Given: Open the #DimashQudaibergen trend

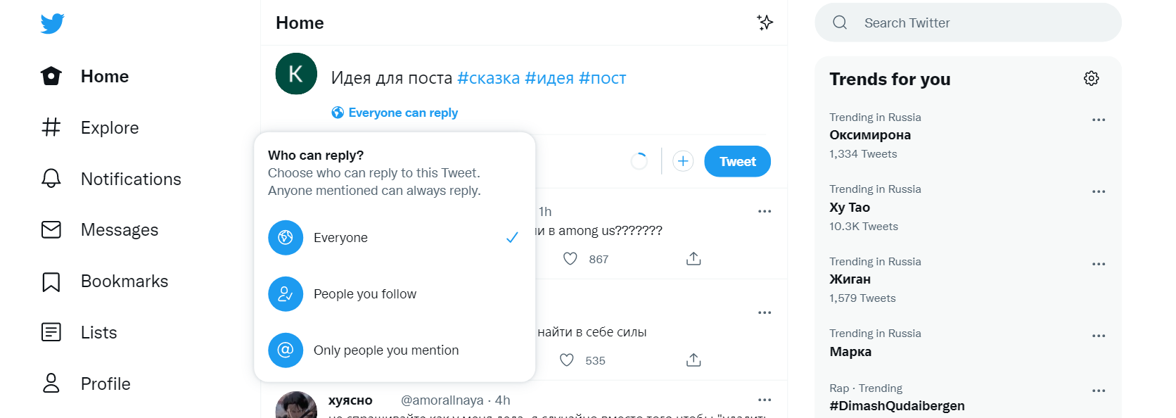Looking at the screenshot, I should [897, 406].
